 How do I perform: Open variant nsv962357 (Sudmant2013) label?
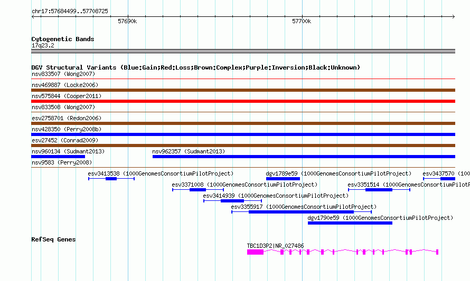point(189,151)
